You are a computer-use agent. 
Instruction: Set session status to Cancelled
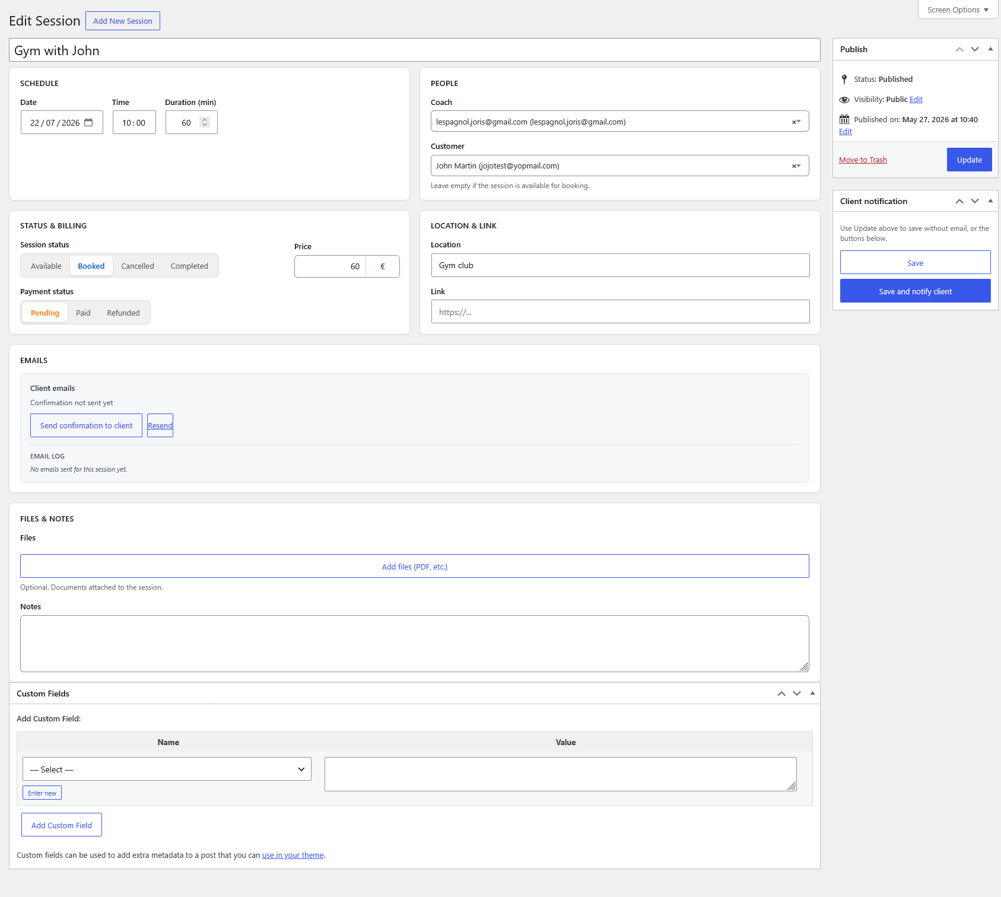(138, 266)
